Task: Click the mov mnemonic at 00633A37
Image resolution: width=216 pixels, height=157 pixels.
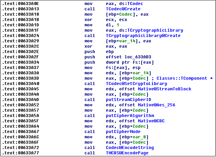Action: click(88, 68)
